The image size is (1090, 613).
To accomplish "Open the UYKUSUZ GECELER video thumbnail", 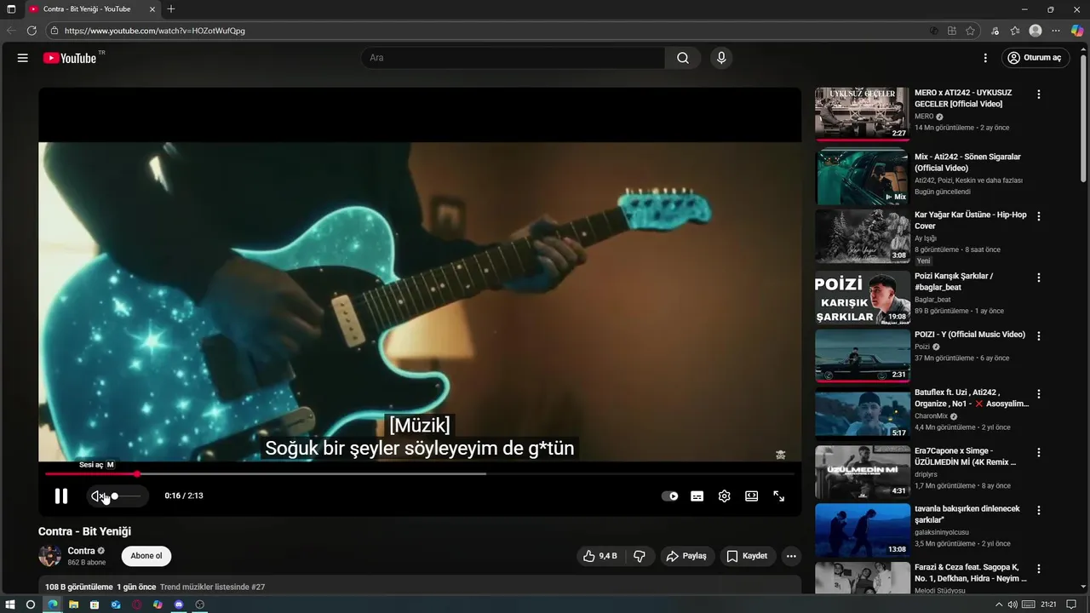I will pyautogui.click(x=862, y=113).
